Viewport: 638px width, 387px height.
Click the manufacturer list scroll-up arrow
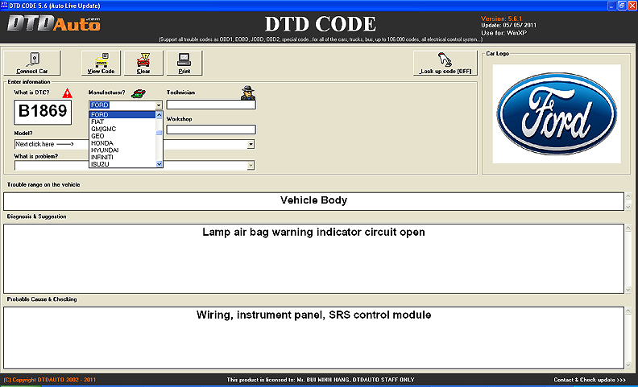[159, 115]
